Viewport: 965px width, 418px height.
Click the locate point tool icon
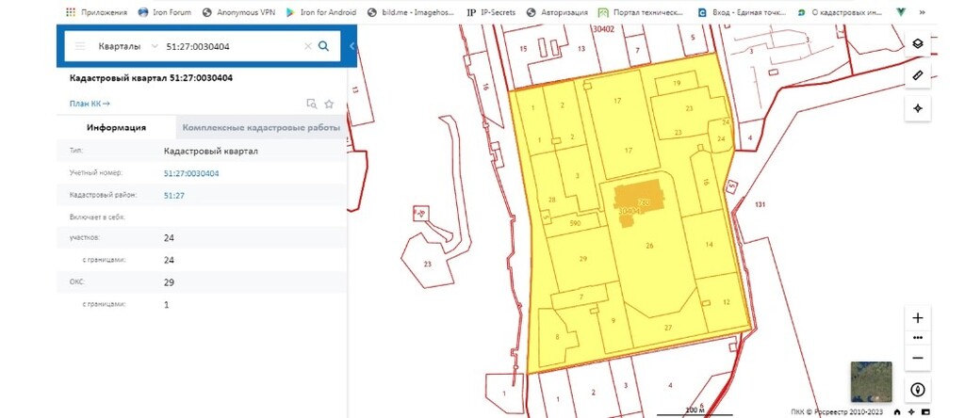click(x=917, y=108)
